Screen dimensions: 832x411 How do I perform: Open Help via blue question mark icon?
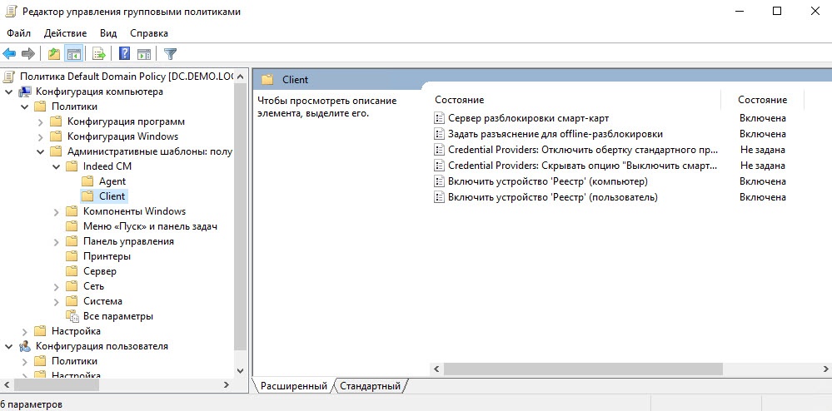pyautogui.click(x=124, y=54)
